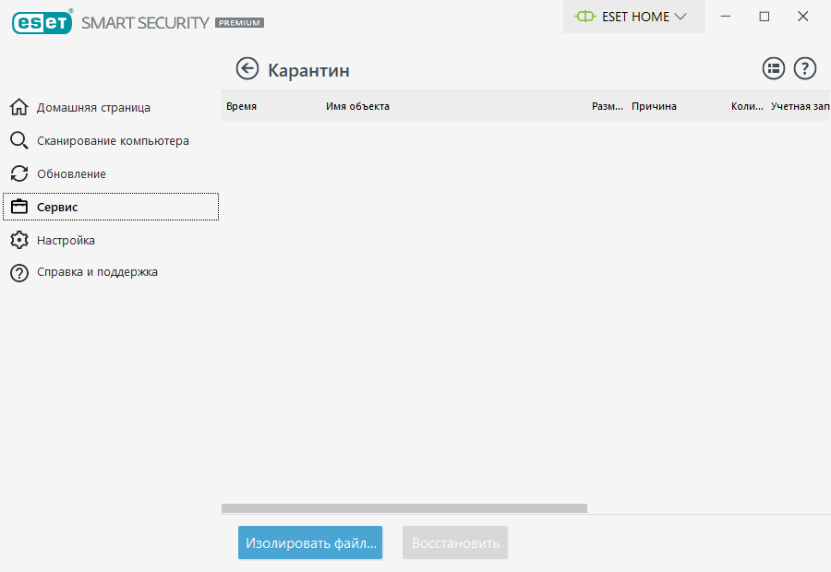Click the horizontal scrollbar of quarantine list
The height and width of the screenshot is (572, 831).
point(403,508)
